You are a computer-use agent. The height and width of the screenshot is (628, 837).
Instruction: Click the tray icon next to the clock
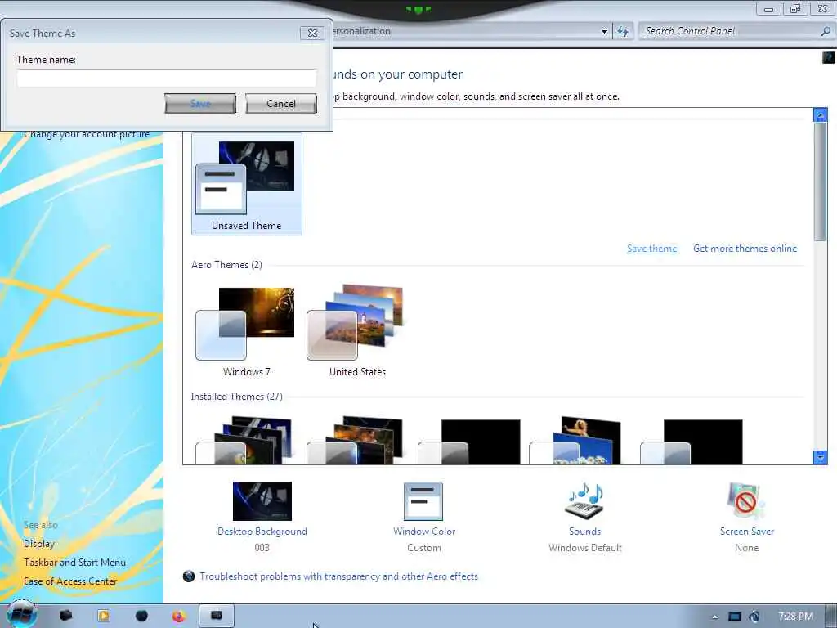(x=754, y=617)
